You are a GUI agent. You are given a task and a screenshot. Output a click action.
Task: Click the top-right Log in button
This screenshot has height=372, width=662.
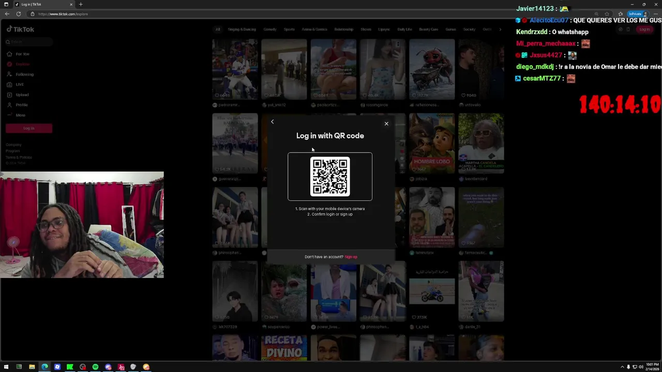click(644, 29)
